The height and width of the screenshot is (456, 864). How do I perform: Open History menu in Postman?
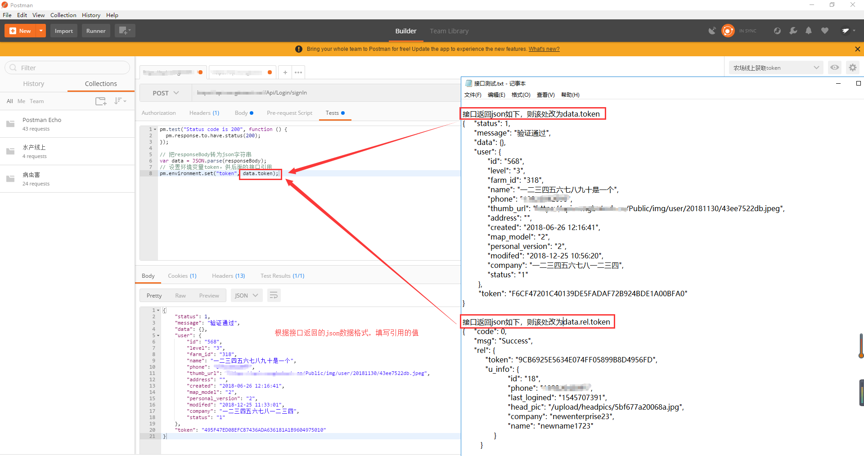(x=91, y=15)
